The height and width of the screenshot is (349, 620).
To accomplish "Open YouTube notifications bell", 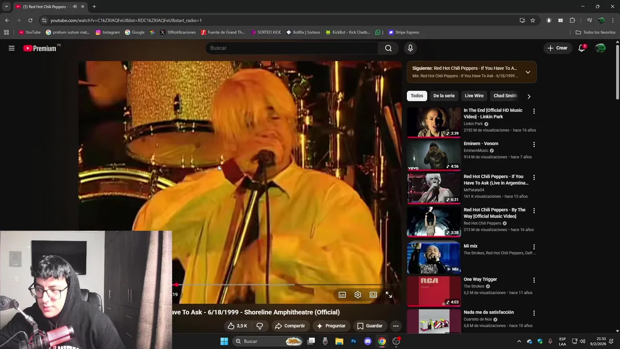I will (x=582, y=48).
